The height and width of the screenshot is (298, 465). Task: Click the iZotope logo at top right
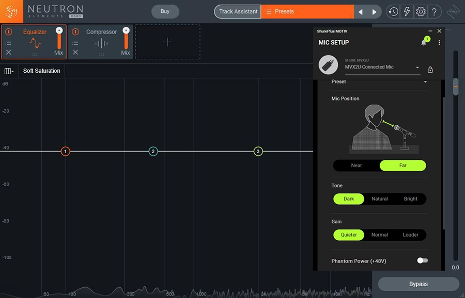click(454, 12)
